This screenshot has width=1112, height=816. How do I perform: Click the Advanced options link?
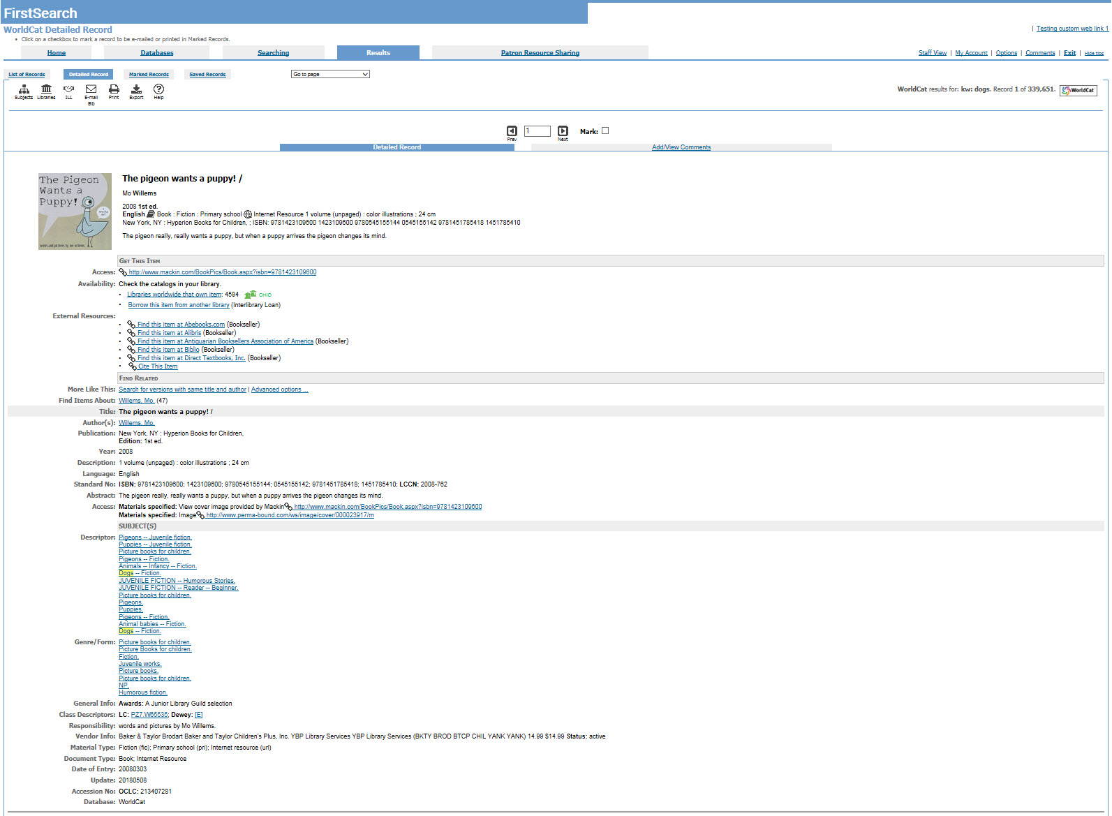click(279, 390)
